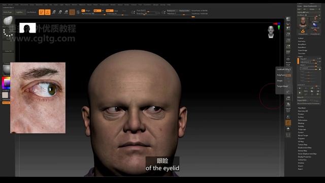This screenshot has height=183, width=325.
Task: Open the Document menu
Action: [x=24, y=5]
